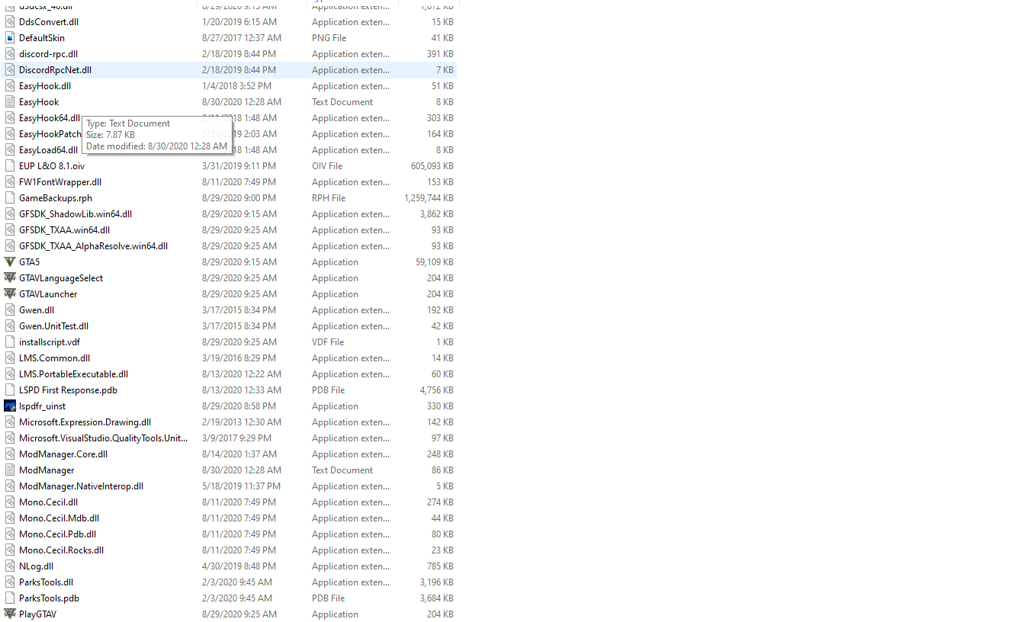
Task: Select the file name LSPD First Response.pdb
Action: point(68,390)
